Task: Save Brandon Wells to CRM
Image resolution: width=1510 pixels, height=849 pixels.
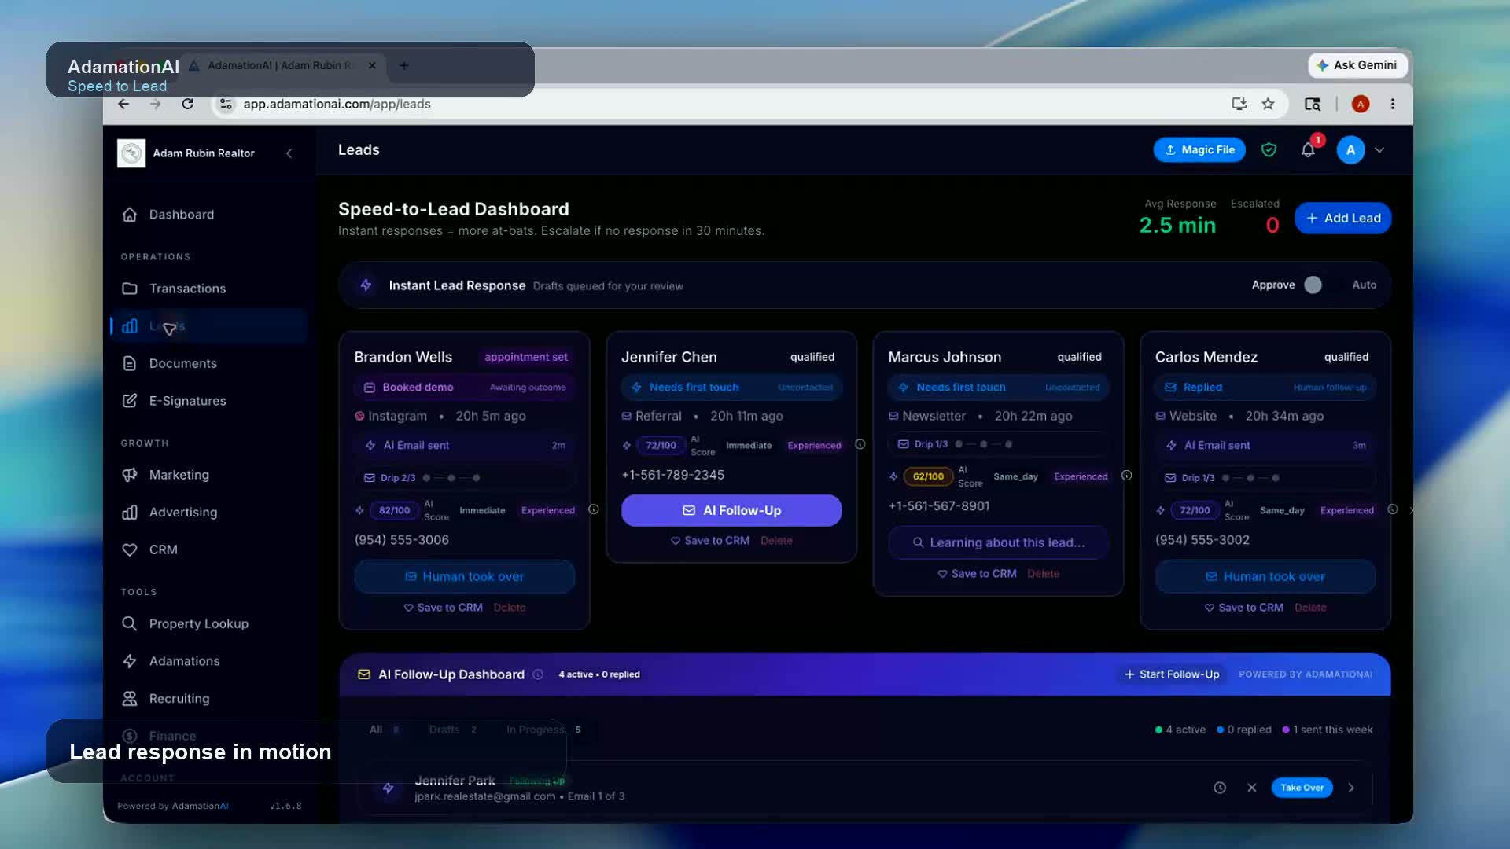Action: tap(443, 608)
